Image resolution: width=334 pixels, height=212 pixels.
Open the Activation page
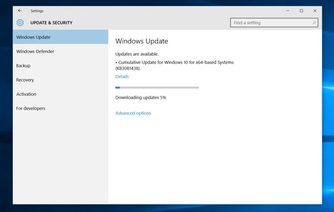point(61,94)
